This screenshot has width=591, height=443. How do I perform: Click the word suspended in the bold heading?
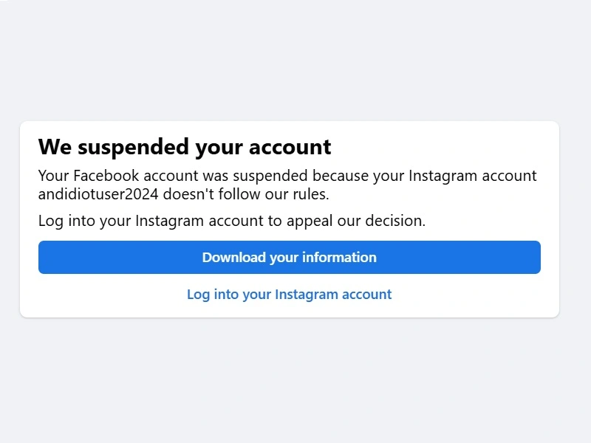coord(134,147)
